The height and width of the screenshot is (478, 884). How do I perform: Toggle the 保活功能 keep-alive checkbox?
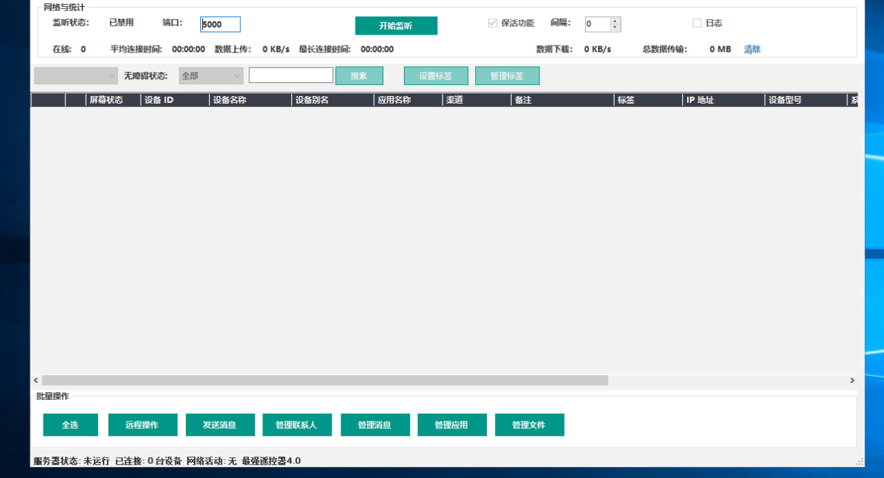[x=492, y=23]
